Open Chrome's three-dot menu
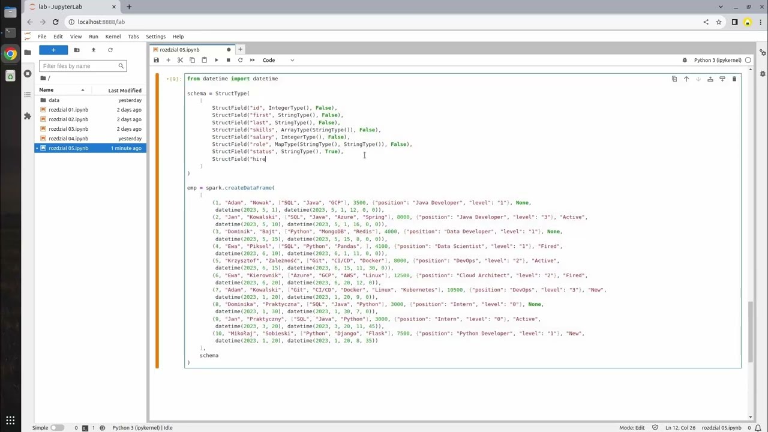Screen dimensions: 768x432 coord(761,22)
